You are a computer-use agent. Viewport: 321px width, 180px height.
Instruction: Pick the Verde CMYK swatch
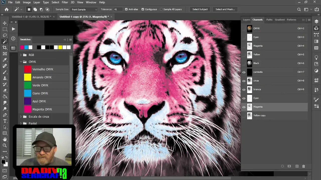click(28, 85)
